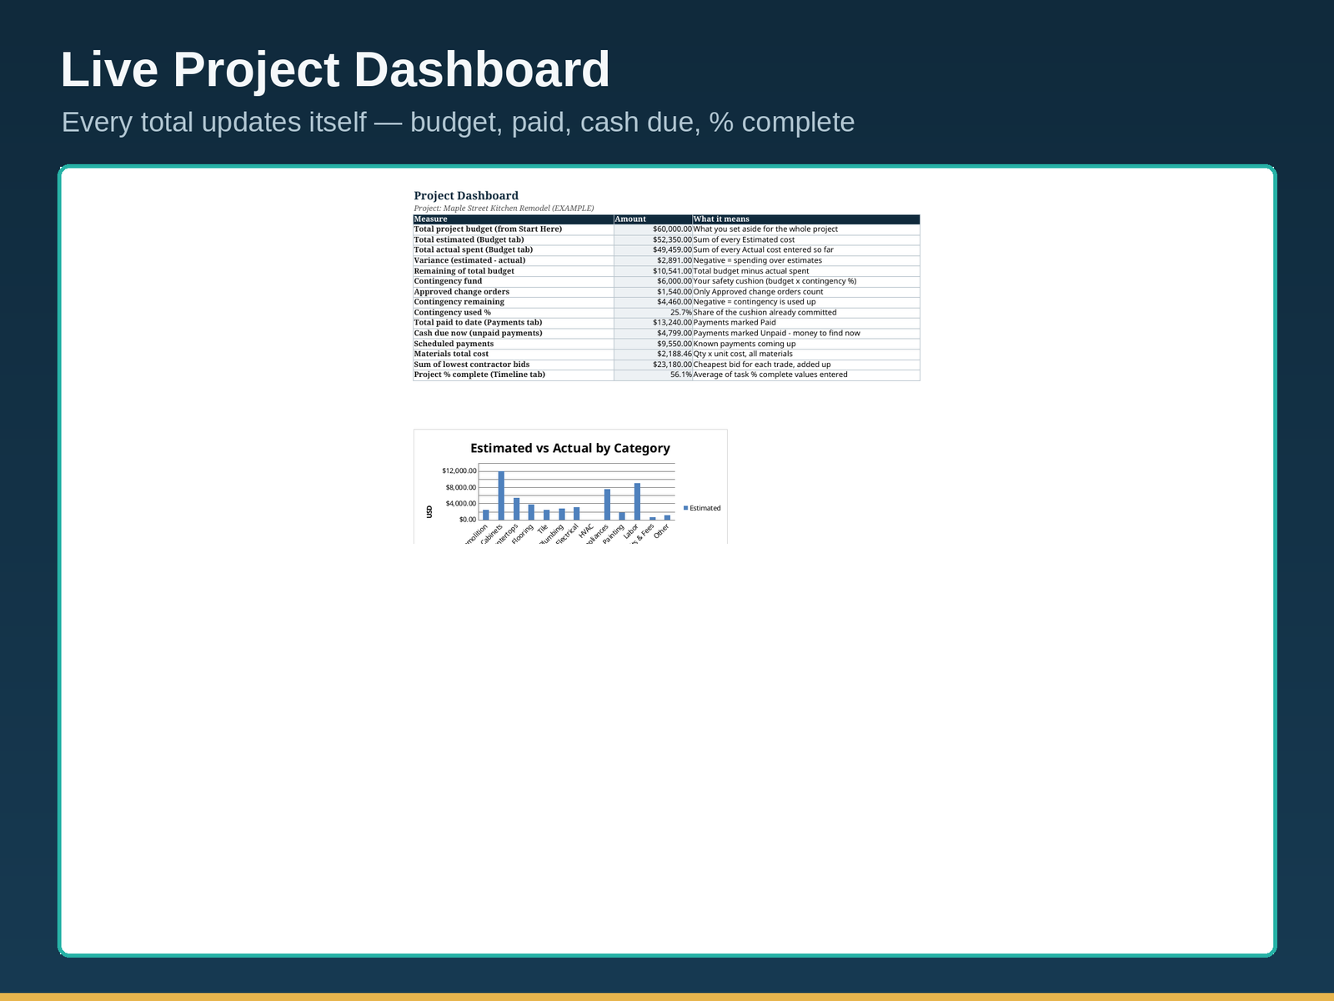The image size is (1334, 1001).
Task: Select 'Project % complete (Timeline tab)' cell
Action: click(x=514, y=375)
